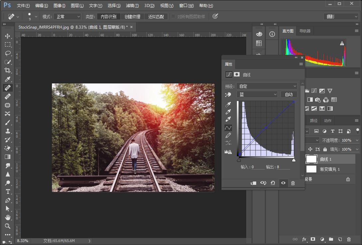Open the Swatches panel grid icon
The height and width of the screenshot is (245, 362).
coord(259,43)
